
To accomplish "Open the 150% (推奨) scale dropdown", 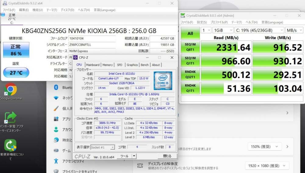I will pyautogui.click(x=264, y=146).
